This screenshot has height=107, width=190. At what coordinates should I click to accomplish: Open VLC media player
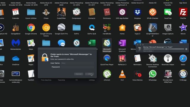point(122,74)
